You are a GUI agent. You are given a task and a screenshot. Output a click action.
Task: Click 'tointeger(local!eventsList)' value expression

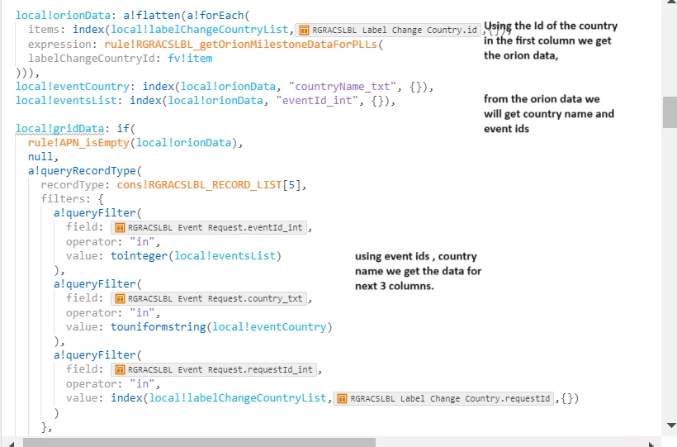coord(196,256)
